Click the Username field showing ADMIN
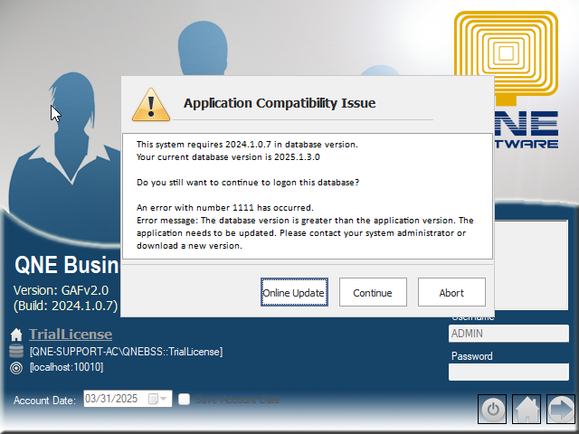This screenshot has height=434, width=579. click(508, 334)
